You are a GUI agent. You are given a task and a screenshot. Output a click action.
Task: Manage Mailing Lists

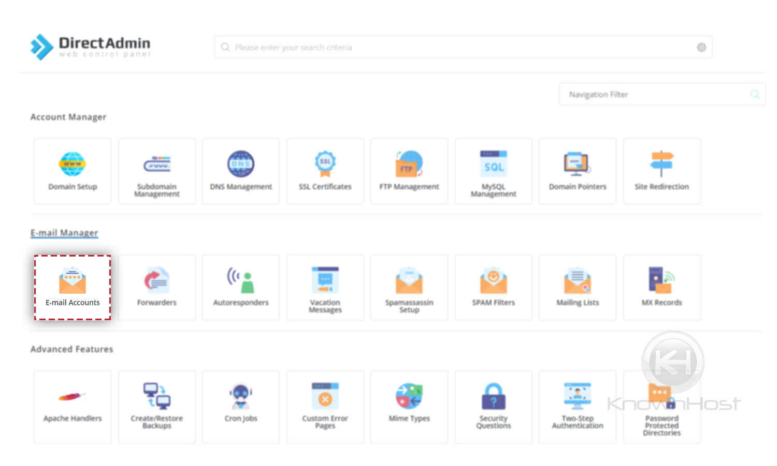coord(577,287)
